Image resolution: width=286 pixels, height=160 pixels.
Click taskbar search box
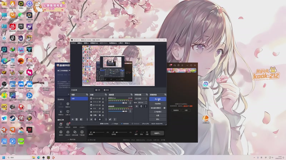point(19,158)
